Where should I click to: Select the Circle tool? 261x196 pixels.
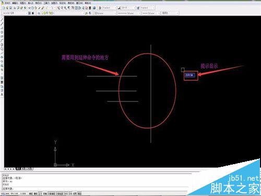[x=2, y=45]
